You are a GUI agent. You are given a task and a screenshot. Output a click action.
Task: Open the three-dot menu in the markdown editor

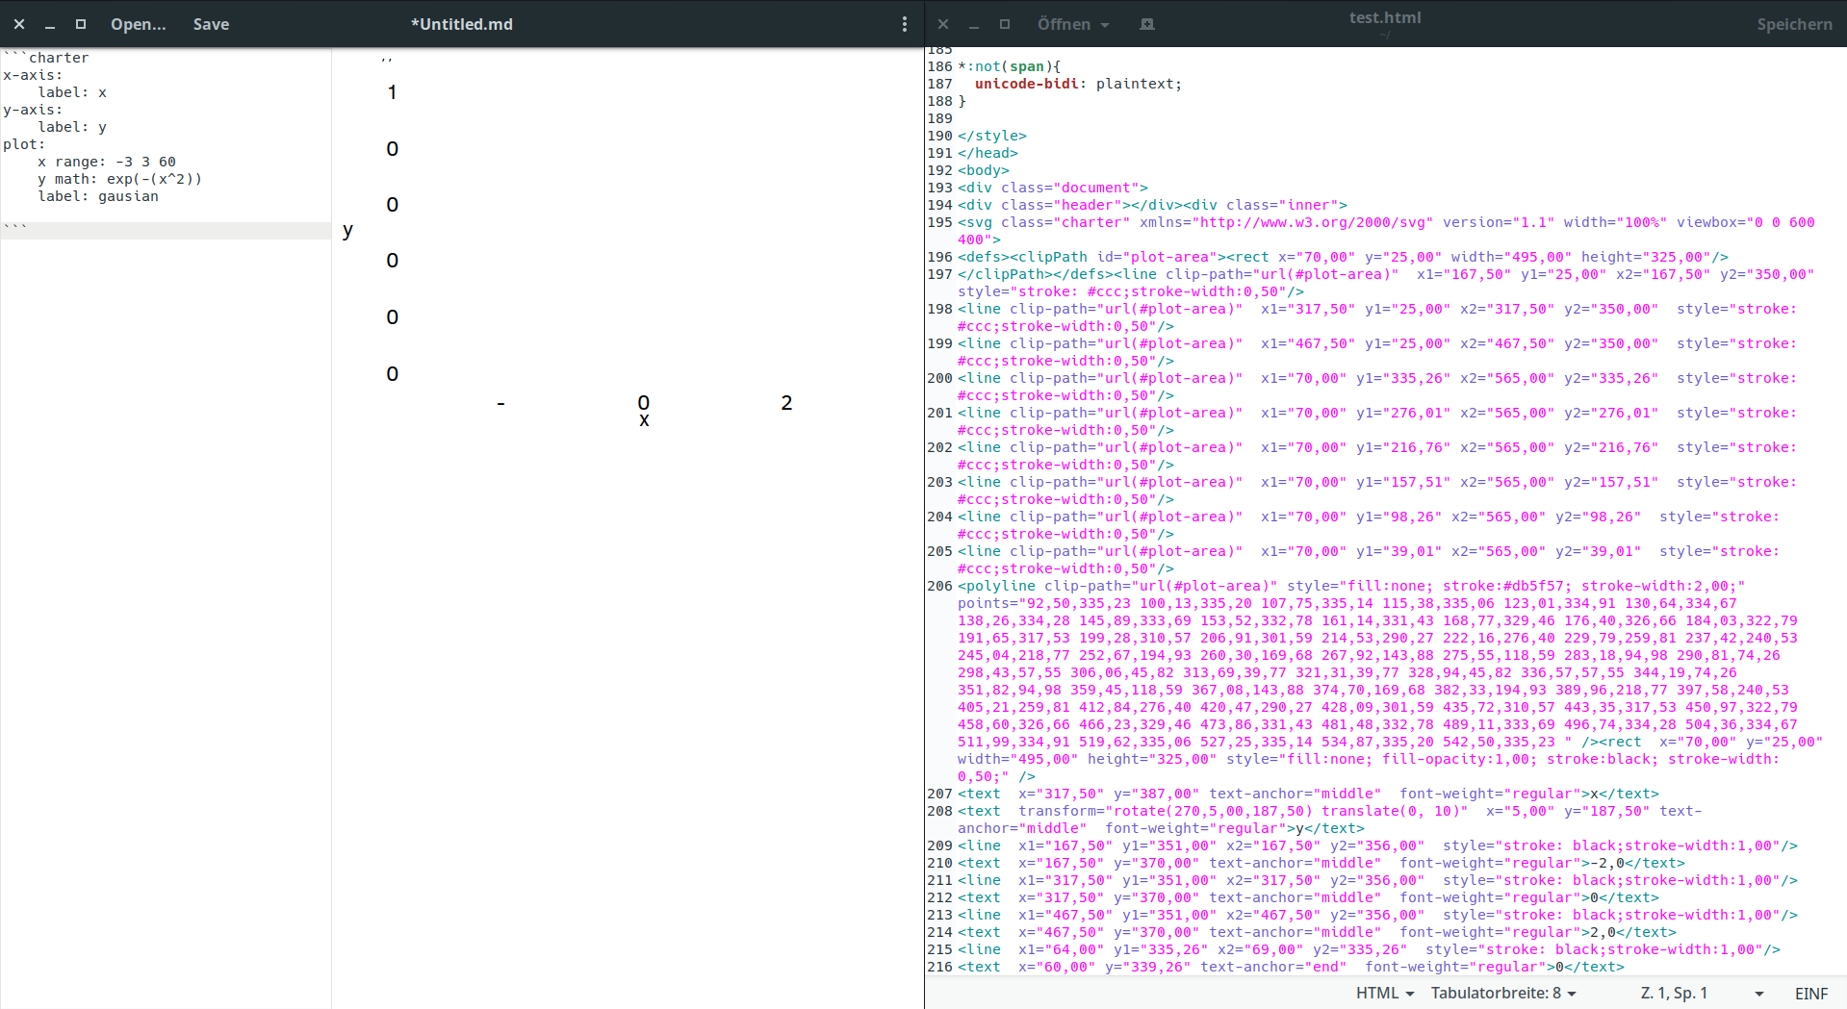click(x=904, y=24)
